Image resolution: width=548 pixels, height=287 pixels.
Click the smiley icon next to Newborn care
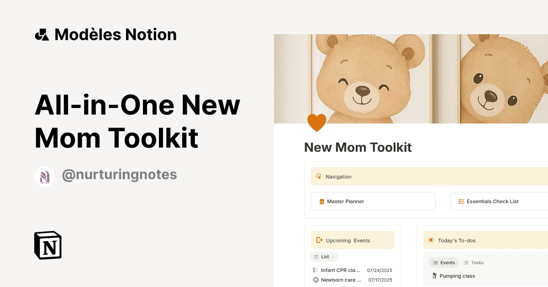tap(316, 280)
